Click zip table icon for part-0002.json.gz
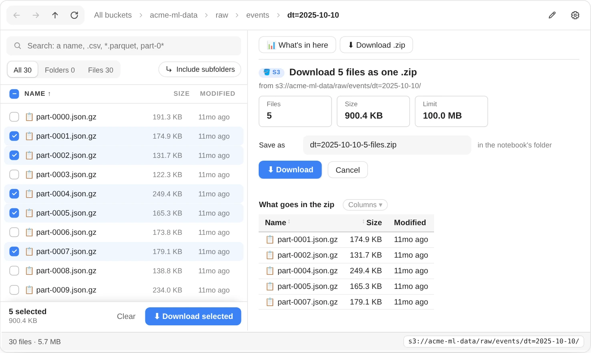This screenshot has height=353, width=591. click(x=270, y=255)
